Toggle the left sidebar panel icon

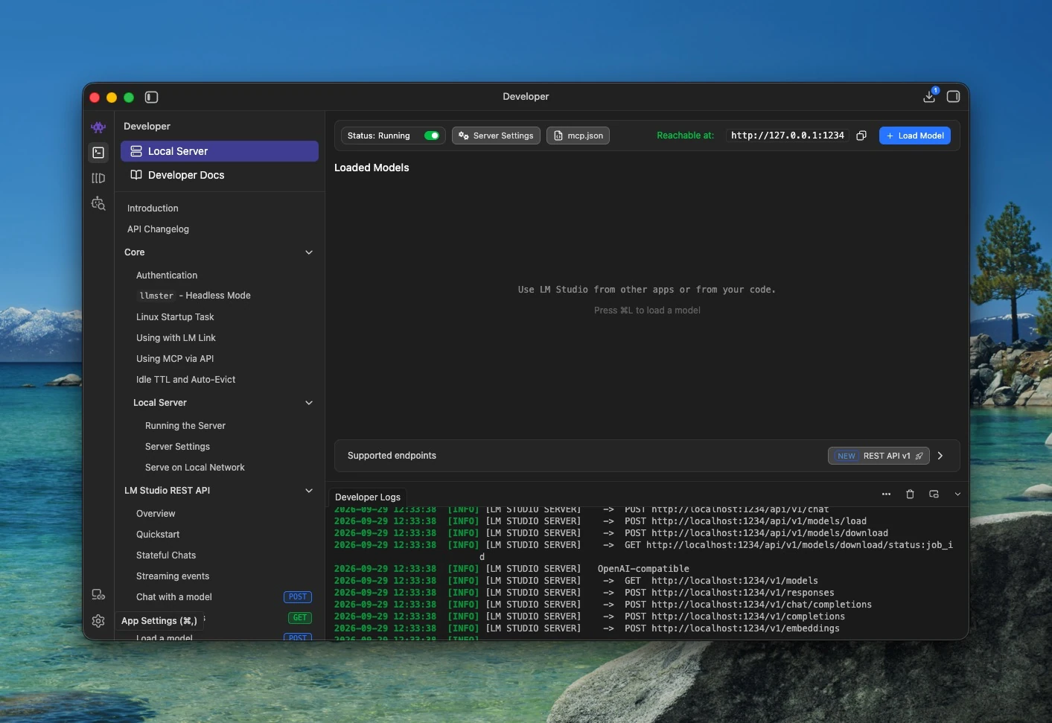coord(152,97)
